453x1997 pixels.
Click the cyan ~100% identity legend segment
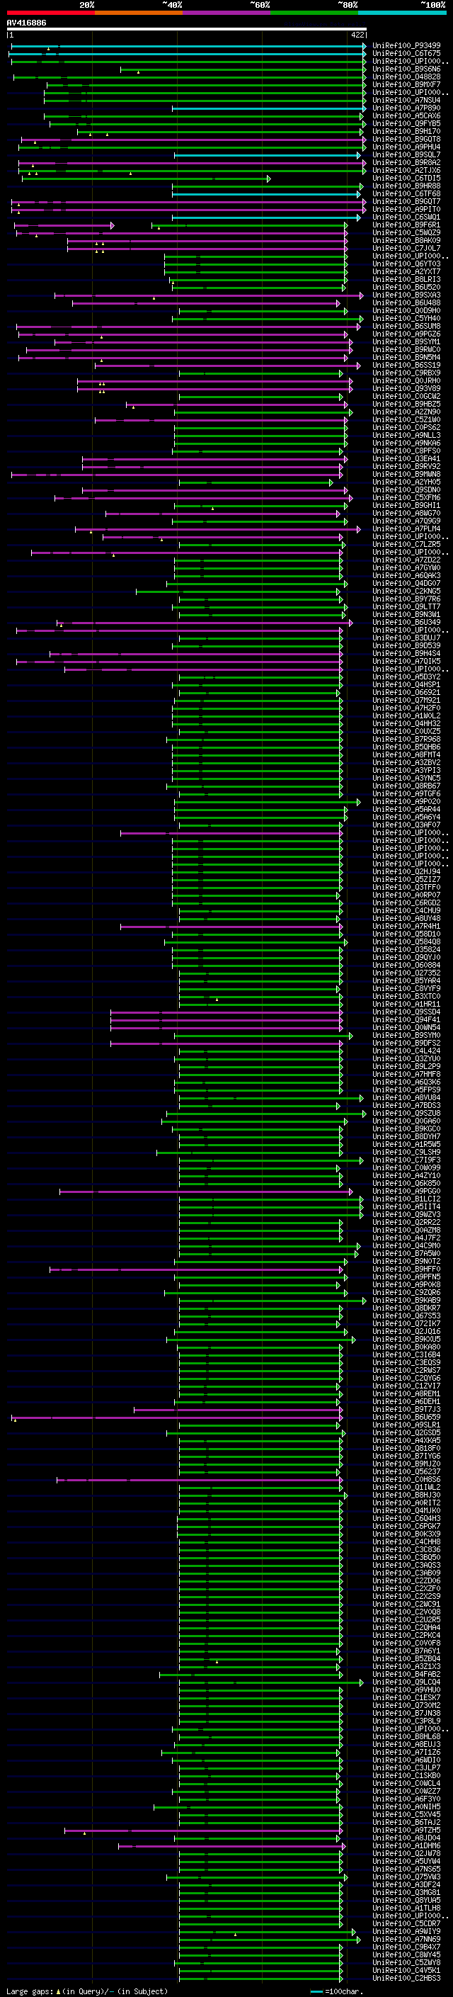tap(402, 13)
